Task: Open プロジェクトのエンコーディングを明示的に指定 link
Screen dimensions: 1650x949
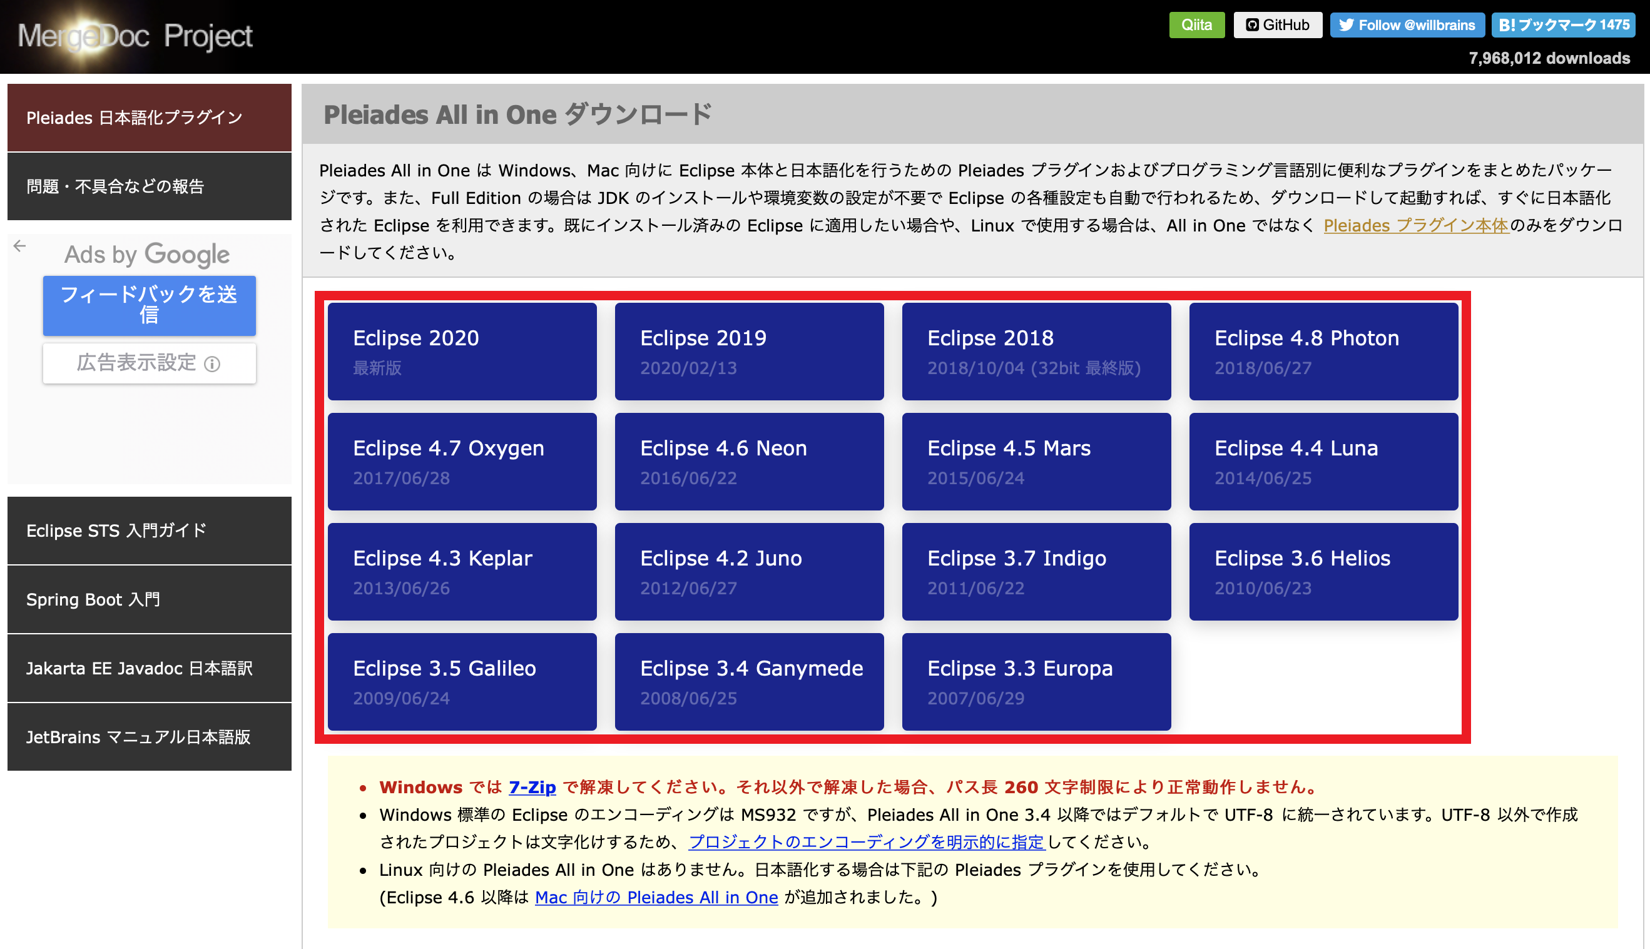Action: [x=867, y=842]
